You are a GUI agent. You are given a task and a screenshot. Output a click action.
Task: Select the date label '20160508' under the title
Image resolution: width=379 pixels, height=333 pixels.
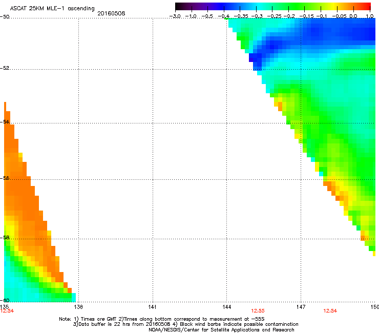pyautogui.click(x=111, y=13)
